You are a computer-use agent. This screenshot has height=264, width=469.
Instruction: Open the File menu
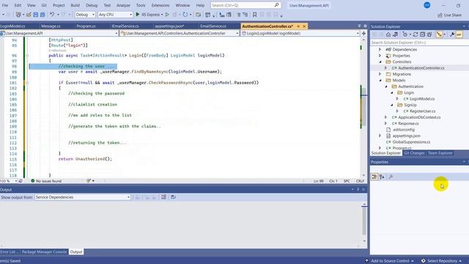coord(5,5)
